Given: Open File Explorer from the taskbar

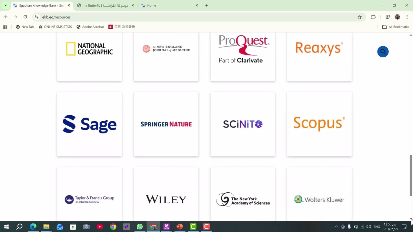Looking at the screenshot, I should pyautogui.click(x=46, y=227).
